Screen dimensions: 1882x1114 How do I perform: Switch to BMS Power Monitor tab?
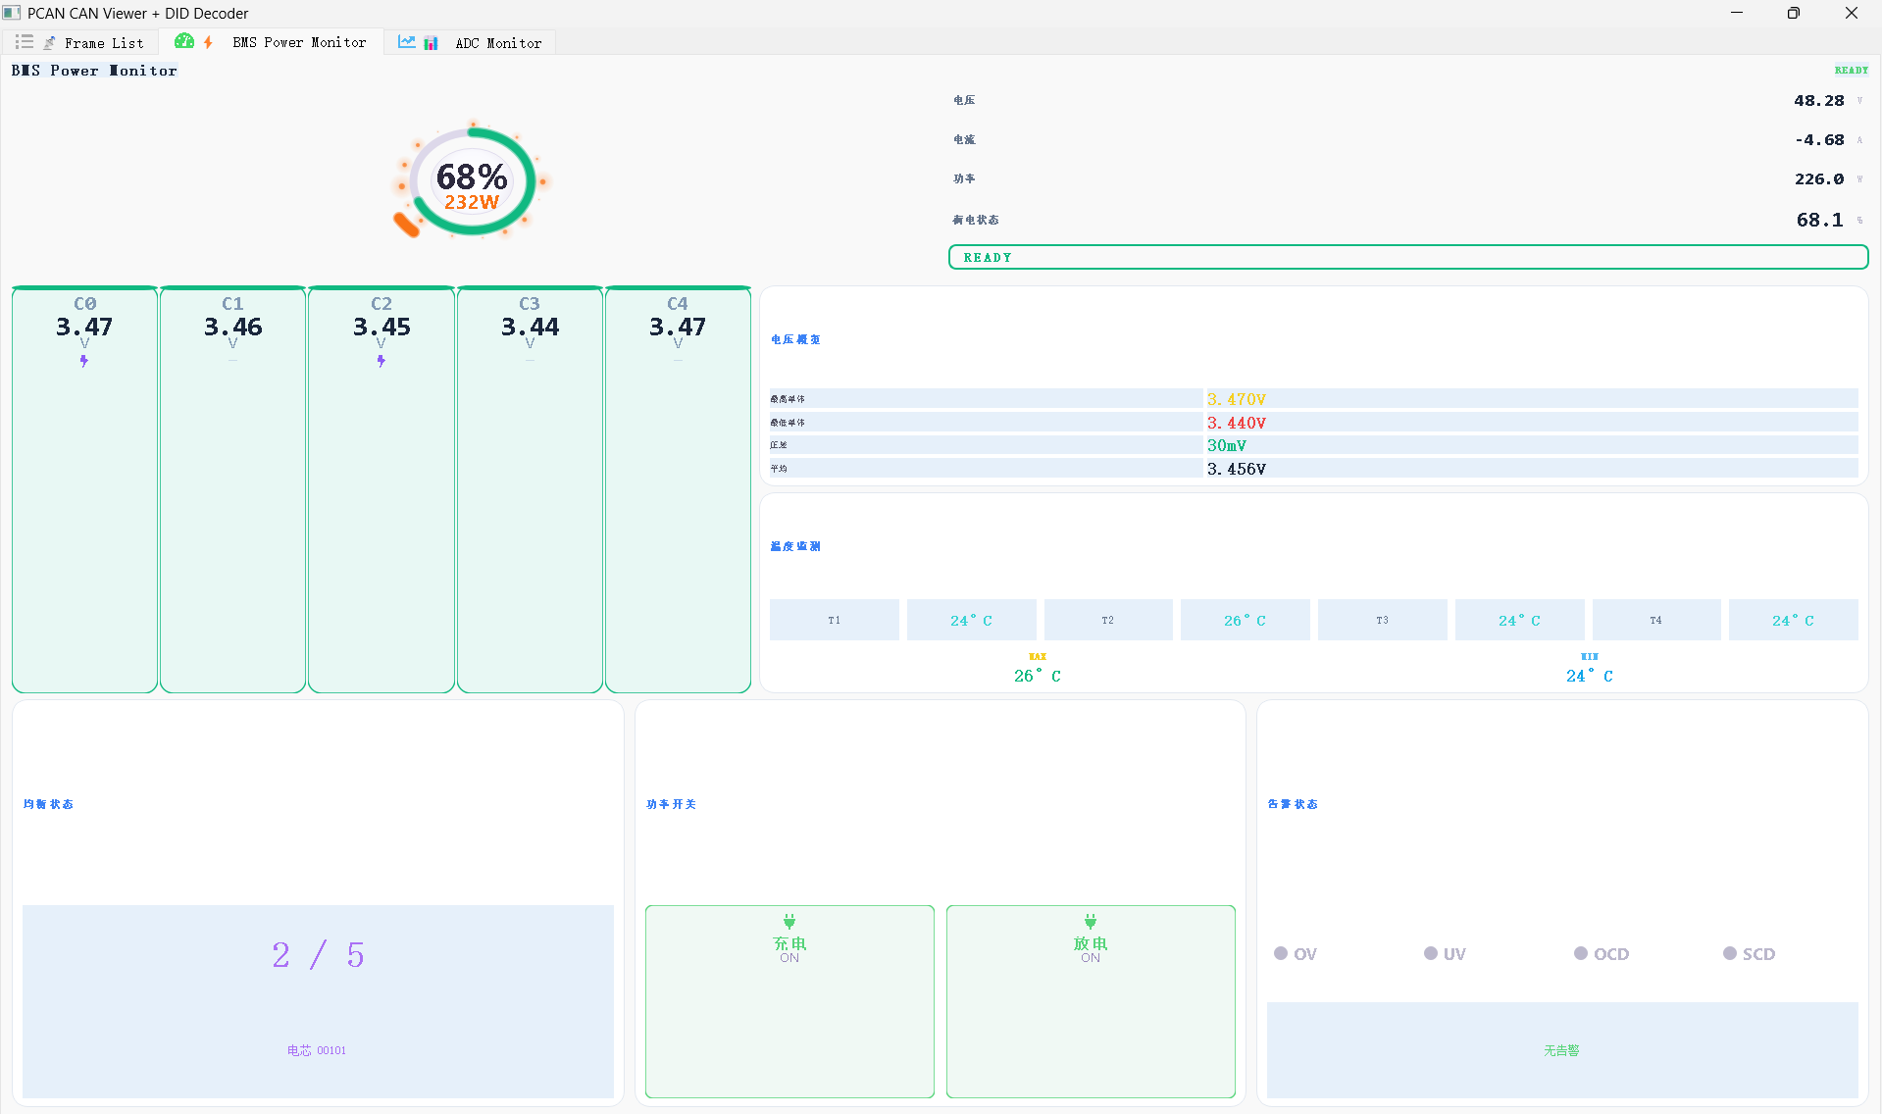click(x=272, y=42)
